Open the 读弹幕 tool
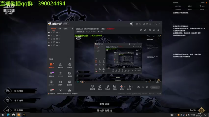The height and width of the screenshot is (117, 209). [69, 74]
